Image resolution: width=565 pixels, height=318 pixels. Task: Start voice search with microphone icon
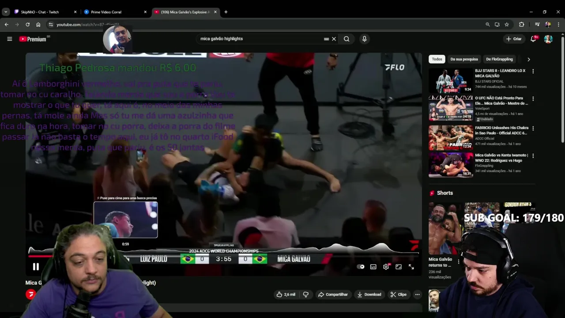pos(364,39)
